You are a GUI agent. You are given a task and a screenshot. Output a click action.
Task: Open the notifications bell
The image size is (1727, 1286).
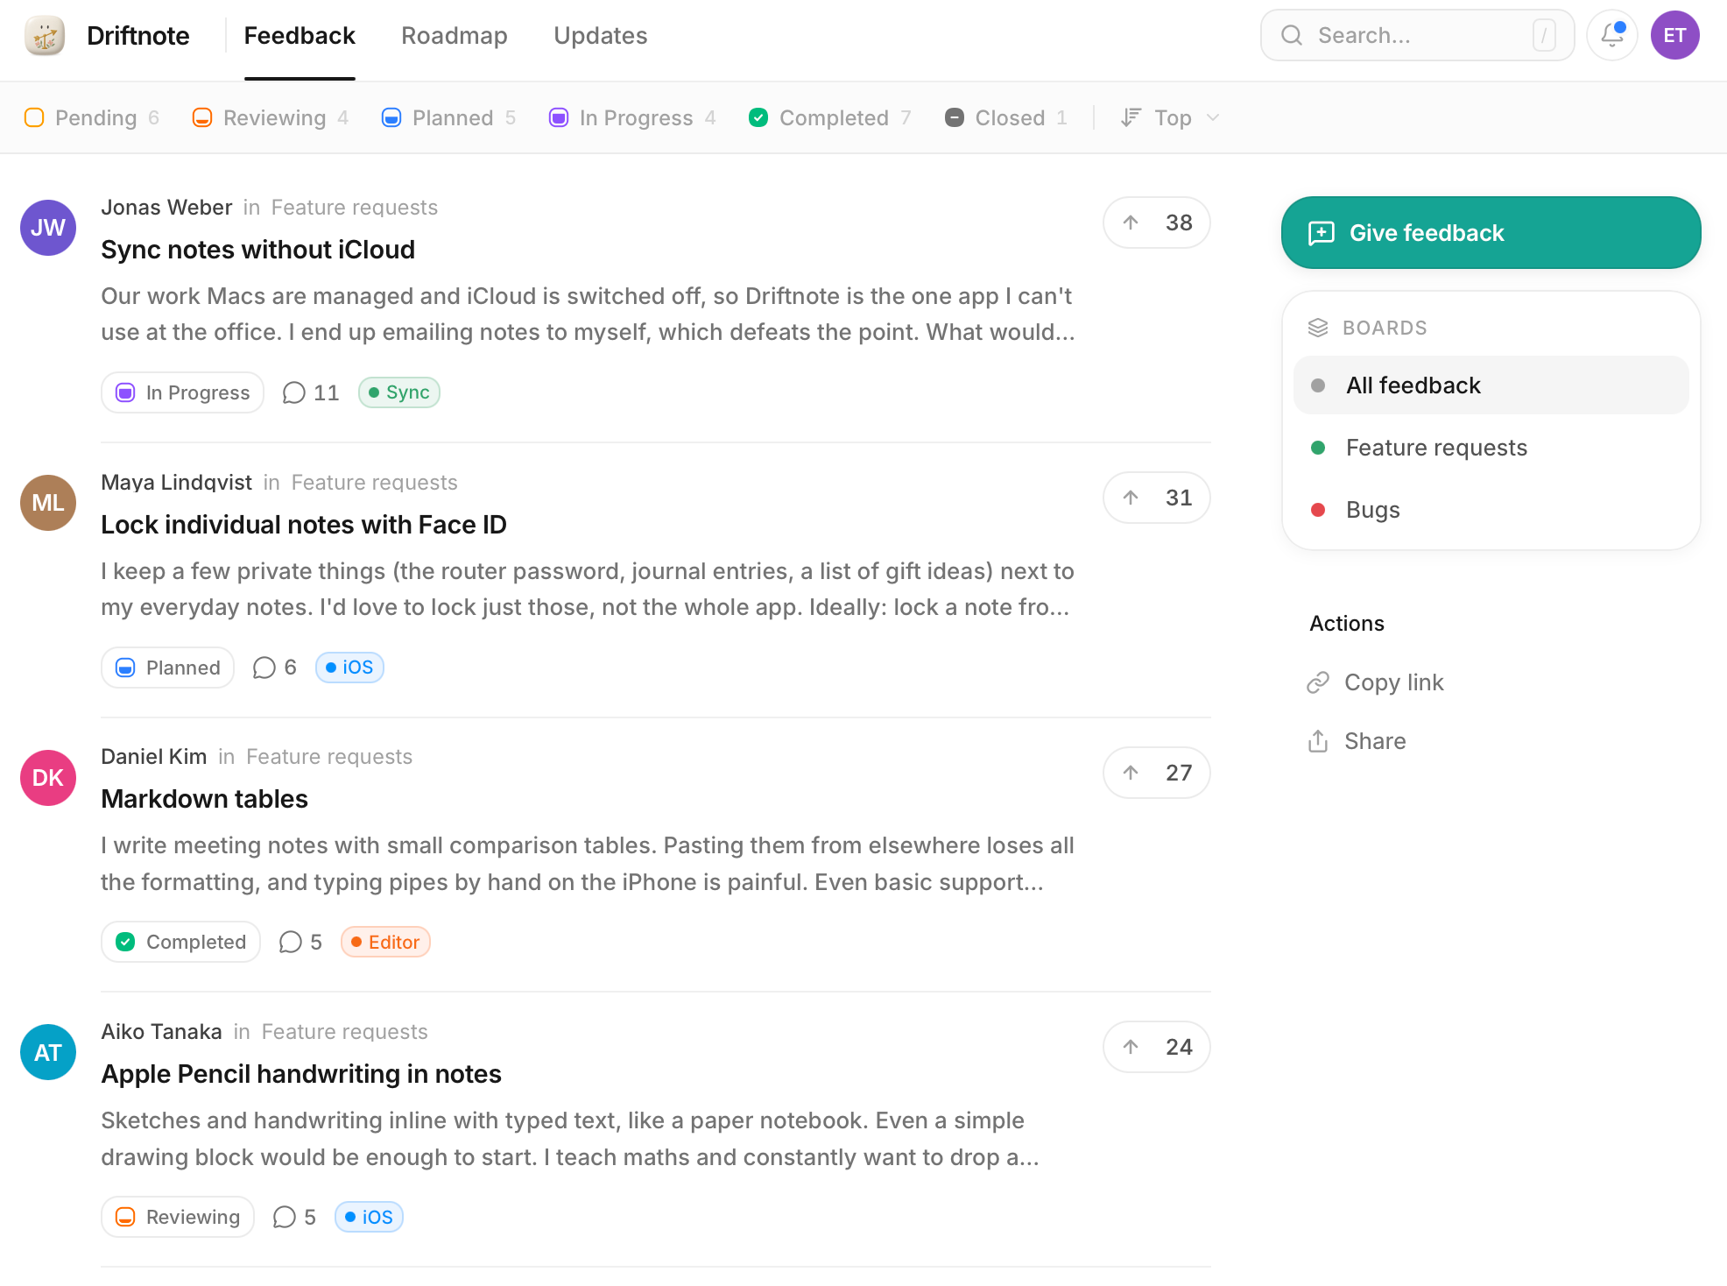[1612, 36]
